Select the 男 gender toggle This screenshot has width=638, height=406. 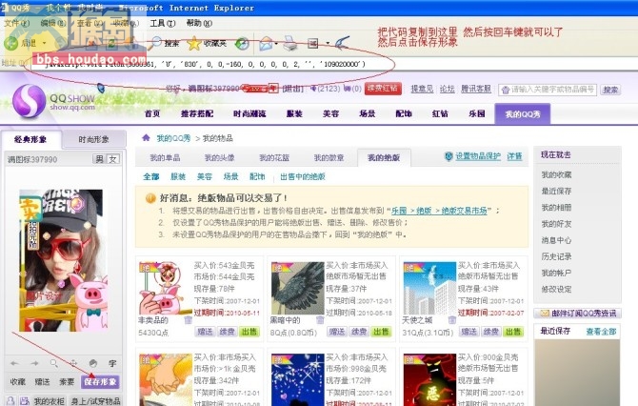99,159
